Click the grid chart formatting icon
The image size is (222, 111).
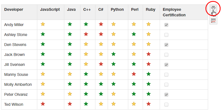[x=213, y=20]
